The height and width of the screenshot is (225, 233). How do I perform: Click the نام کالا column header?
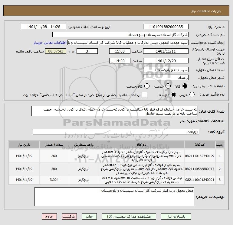pyautogui.click(x=142, y=145)
